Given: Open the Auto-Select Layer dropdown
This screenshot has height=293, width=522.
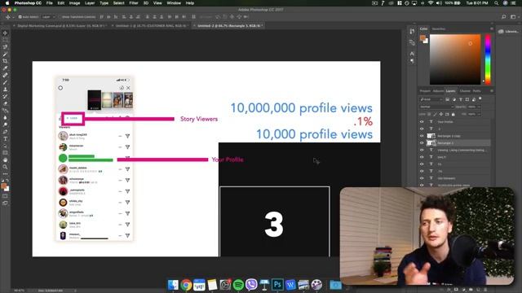Looking at the screenshot, I should (x=49, y=16).
